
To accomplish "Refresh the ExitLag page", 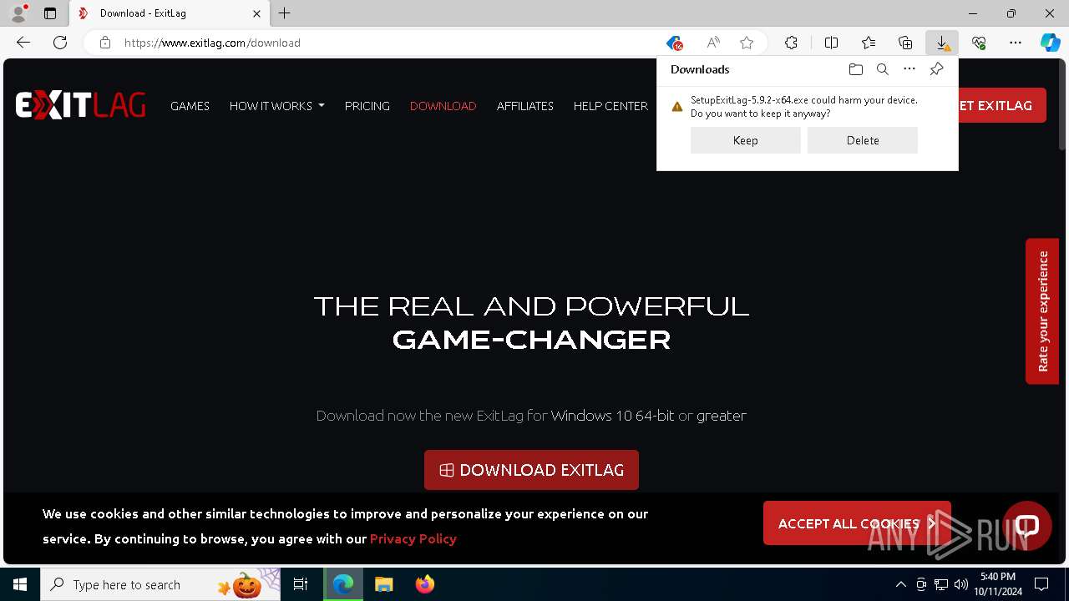I will [x=60, y=43].
